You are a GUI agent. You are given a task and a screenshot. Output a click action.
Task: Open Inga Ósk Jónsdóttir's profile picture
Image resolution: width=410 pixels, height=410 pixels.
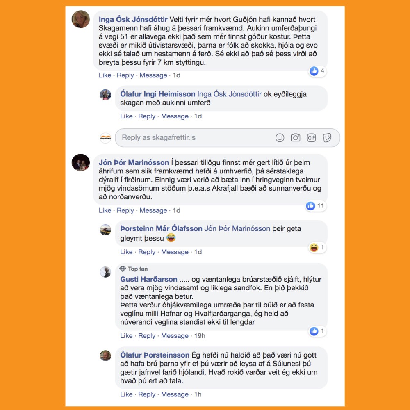click(x=80, y=19)
